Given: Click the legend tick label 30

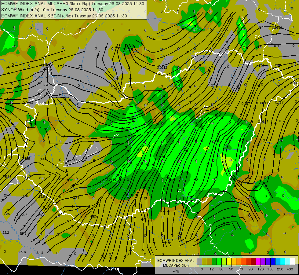Looking at the screenshot, I should tap(221, 269).
